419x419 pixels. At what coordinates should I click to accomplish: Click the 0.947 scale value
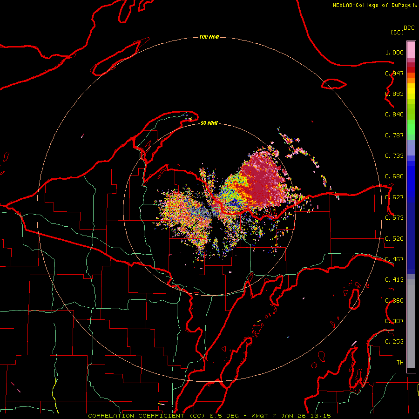tap(394, 73)
